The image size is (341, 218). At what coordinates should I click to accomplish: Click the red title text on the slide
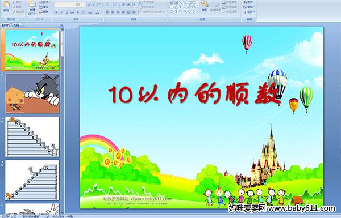[x=195, y=95]
